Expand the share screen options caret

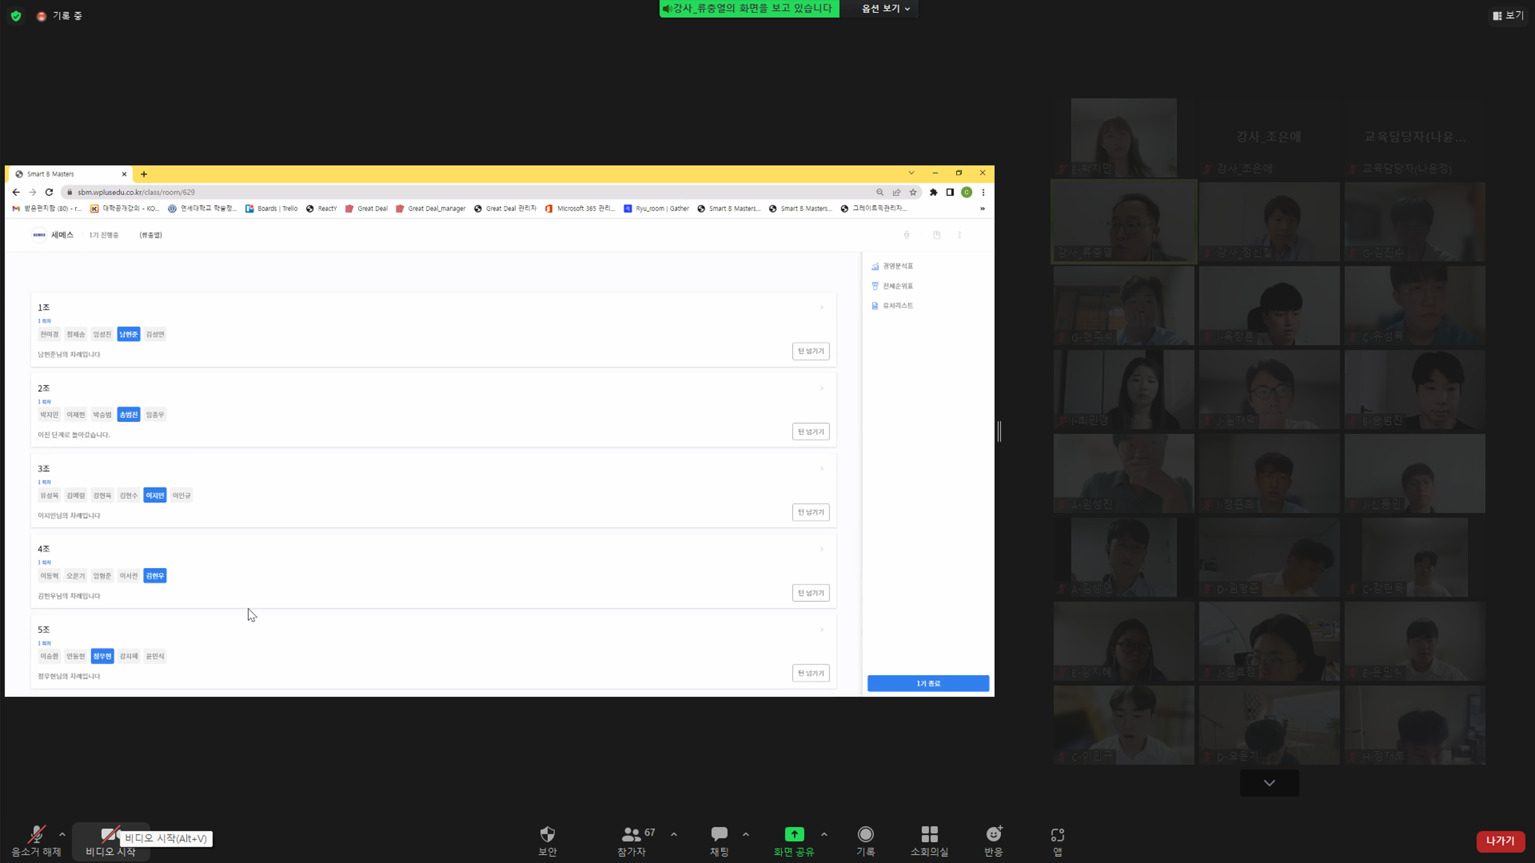824,834
